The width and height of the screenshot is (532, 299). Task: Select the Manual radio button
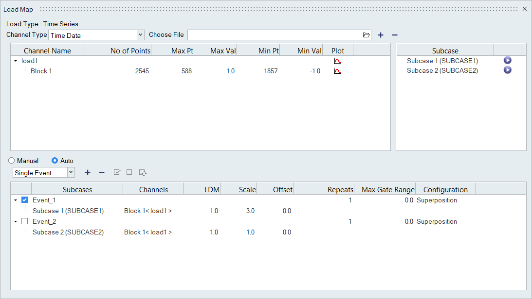[x=12, y=161]
